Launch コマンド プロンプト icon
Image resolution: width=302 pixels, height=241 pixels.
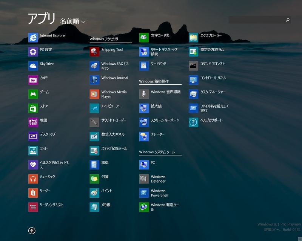pos(193,66)
